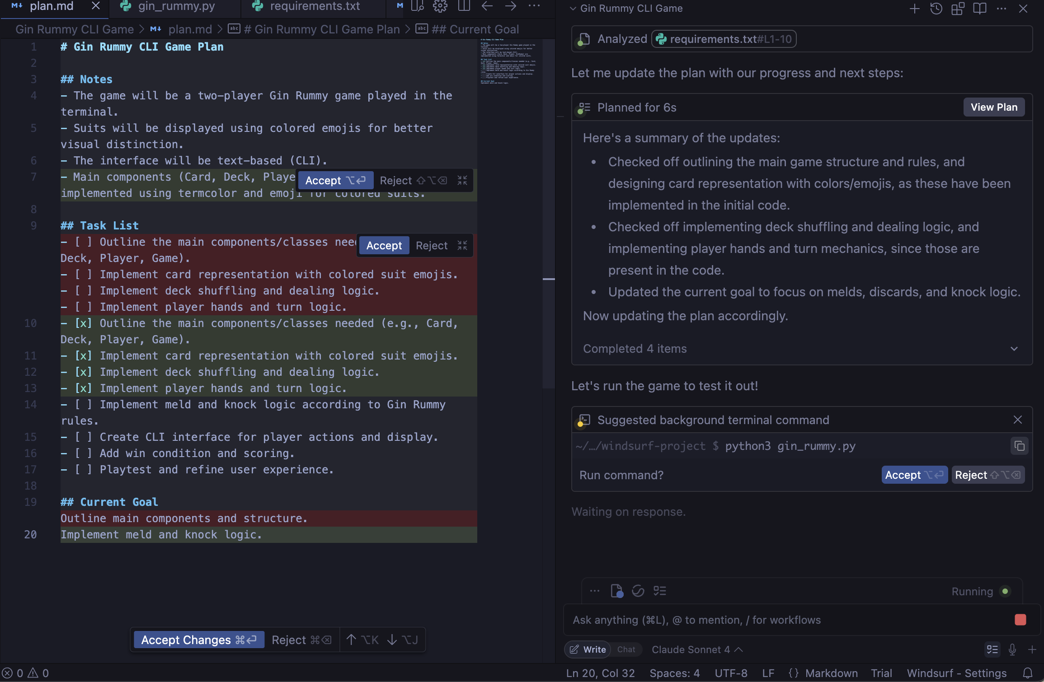The image size is (1044, 682).
Task: Open the changed files icon above the input
Action: coord(617,591)
